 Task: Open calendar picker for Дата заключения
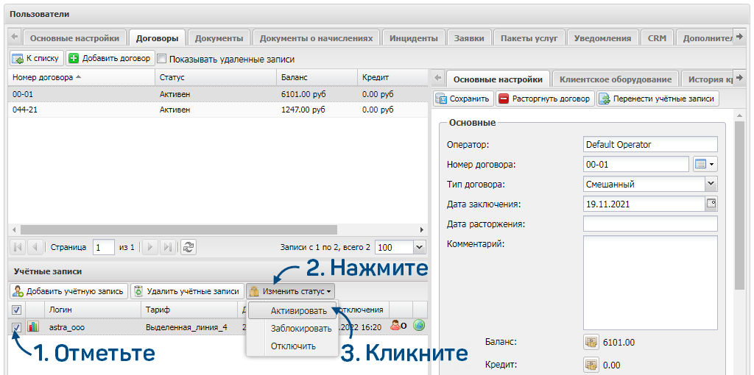712,204
